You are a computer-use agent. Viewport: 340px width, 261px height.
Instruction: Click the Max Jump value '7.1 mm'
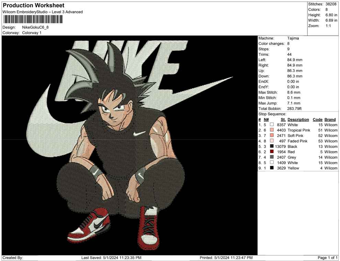pyautogui.click(x=294, y=103)
